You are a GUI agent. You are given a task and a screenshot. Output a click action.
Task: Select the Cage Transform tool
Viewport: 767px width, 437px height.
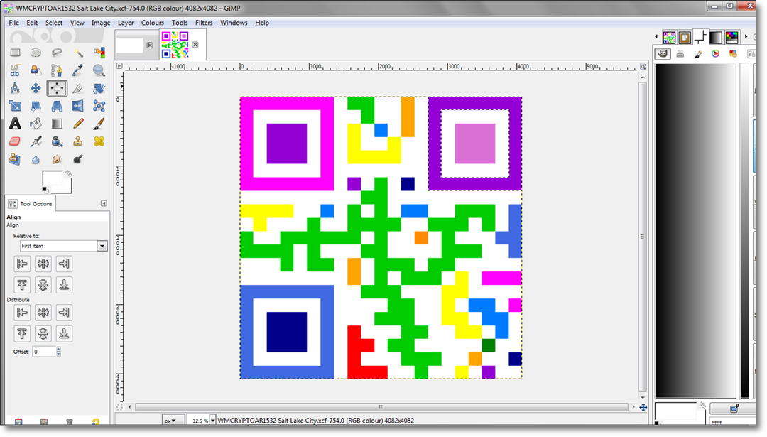pos(99,106)
